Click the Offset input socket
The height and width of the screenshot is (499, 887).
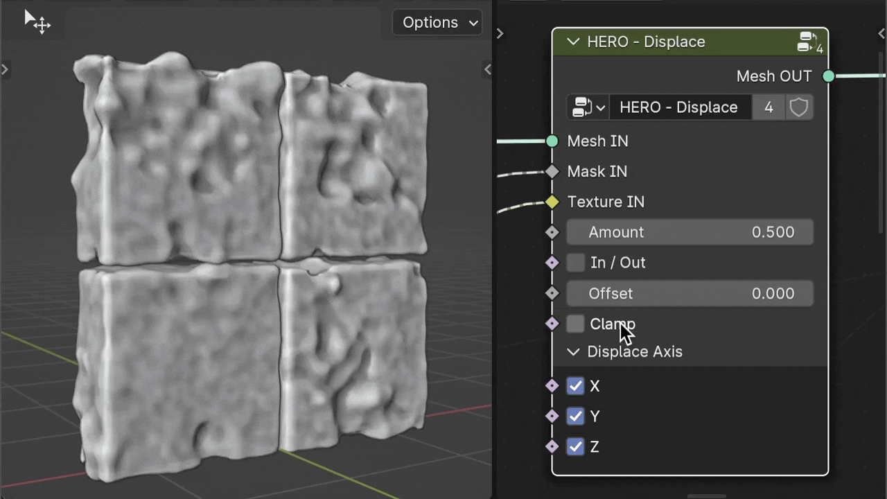[x=552, y=293]
